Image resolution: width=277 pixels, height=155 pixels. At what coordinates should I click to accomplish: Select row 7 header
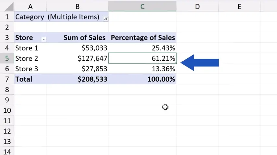7,79
